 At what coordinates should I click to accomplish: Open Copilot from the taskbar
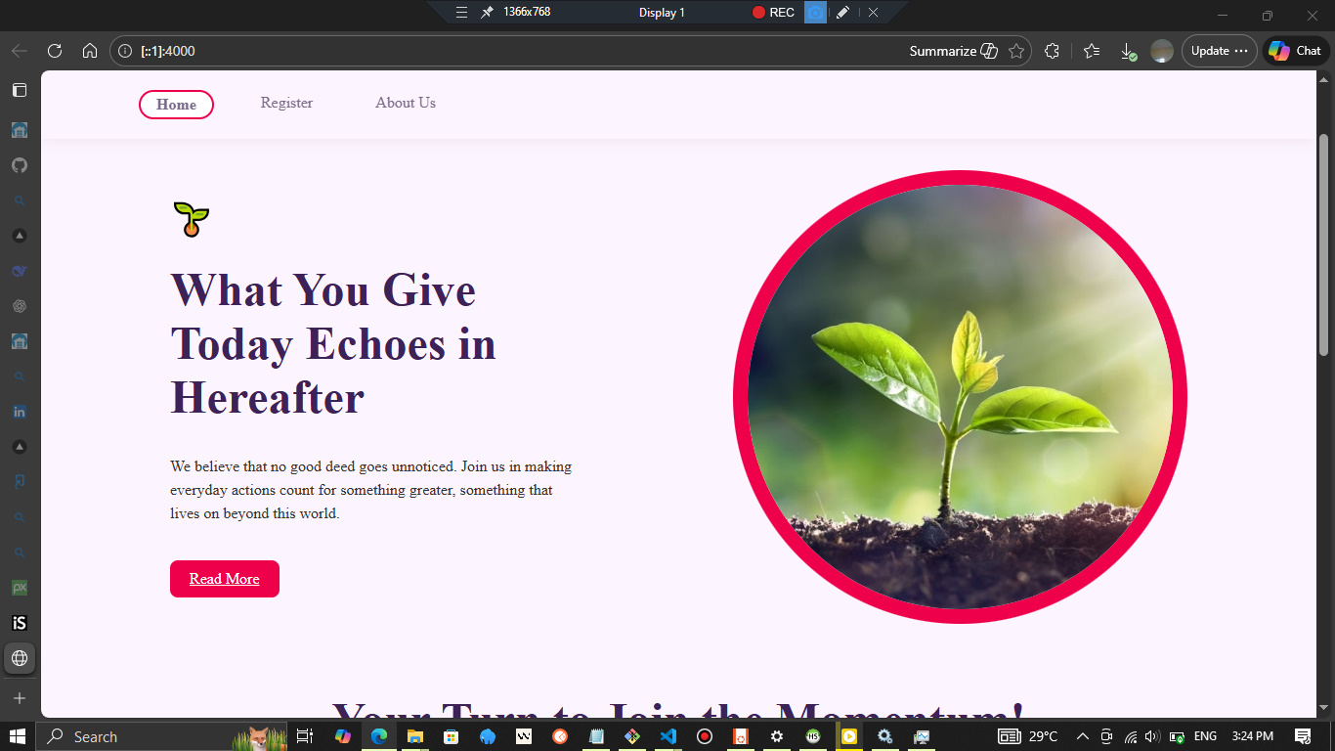click(x=343, y=736)
